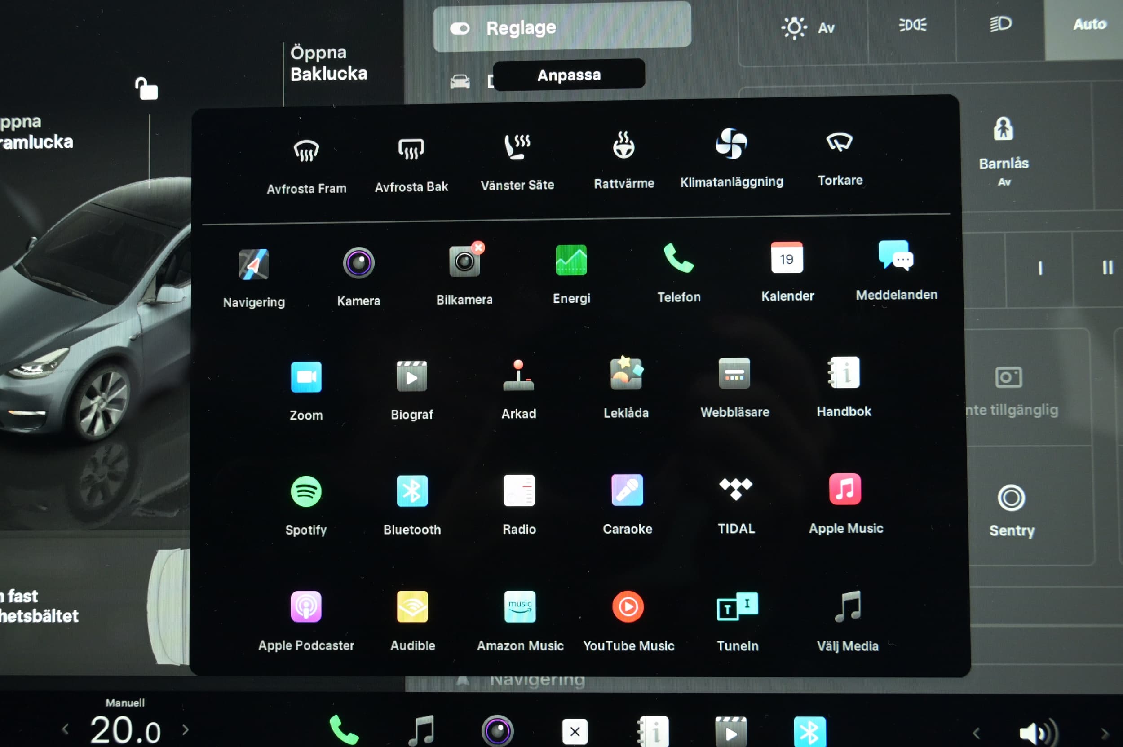This screenshot has height=747, width=1123.
Task: Enable Rattvärme steering wheel heat
Action: 623,160
